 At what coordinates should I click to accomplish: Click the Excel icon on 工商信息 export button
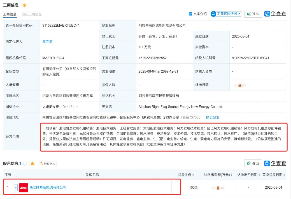click(x=249, y=14)
